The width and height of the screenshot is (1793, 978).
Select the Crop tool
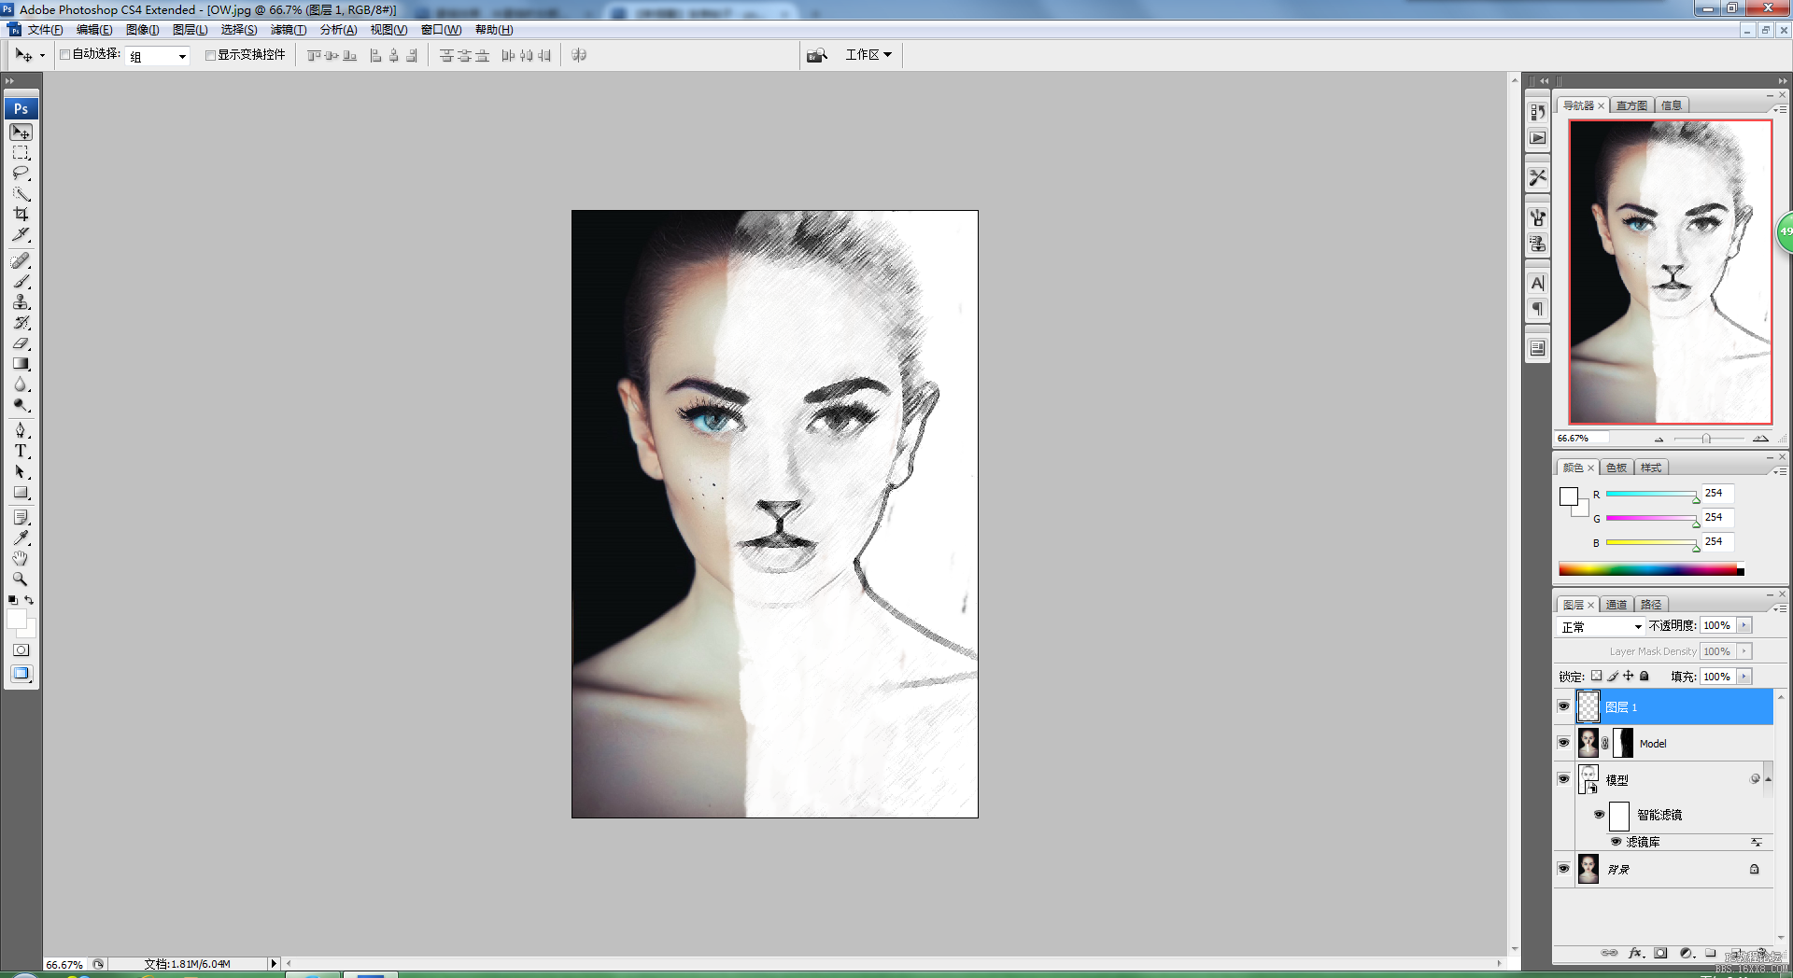pyautogui.click(x=21, y=214)
